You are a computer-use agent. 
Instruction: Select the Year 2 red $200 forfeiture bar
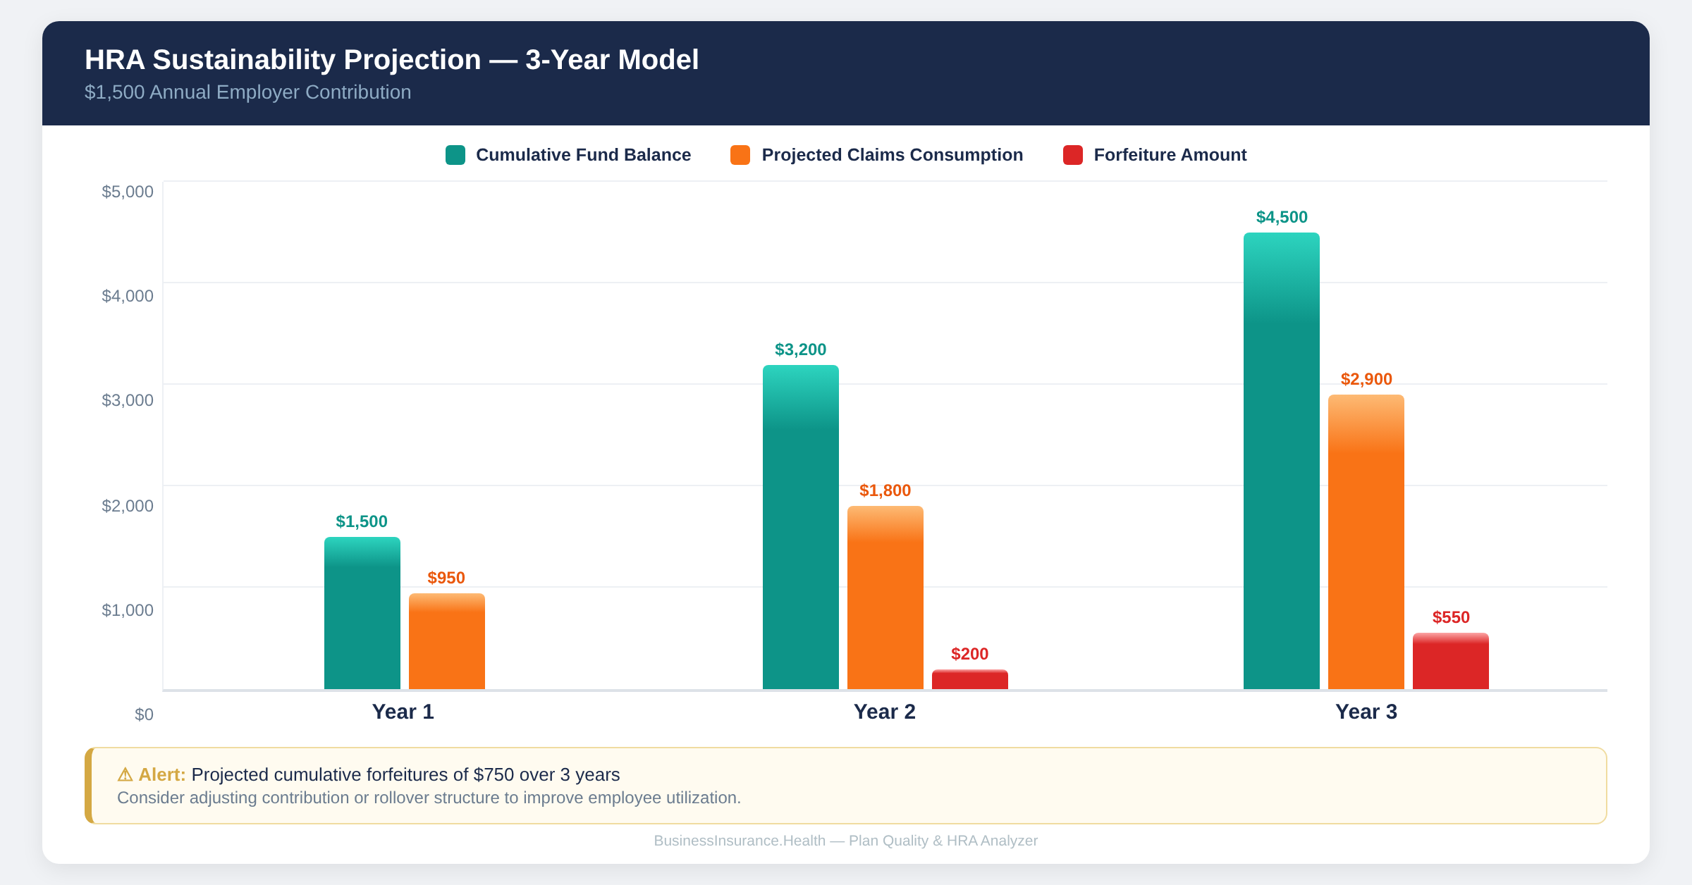coord(970,679)
